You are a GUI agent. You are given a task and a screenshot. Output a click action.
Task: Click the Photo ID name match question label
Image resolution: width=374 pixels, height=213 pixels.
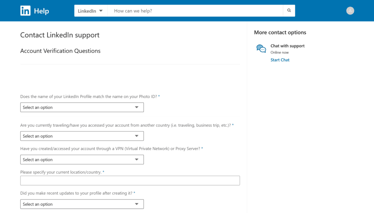pyautogui.click(x=89, y=96)
